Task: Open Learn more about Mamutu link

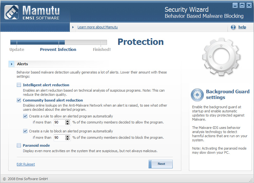Action: coord(97,27)
